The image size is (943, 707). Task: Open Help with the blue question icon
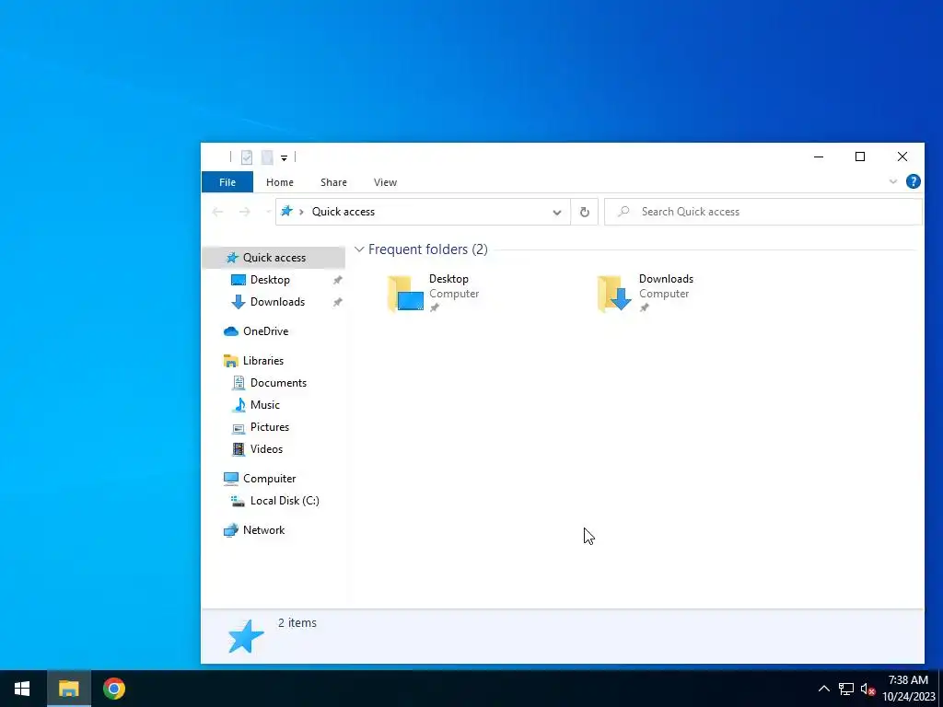(x=913, y=181)
